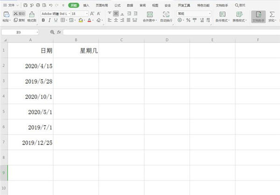Switch to the 数据 tab
Screen dimensions: 280x195
130,5
